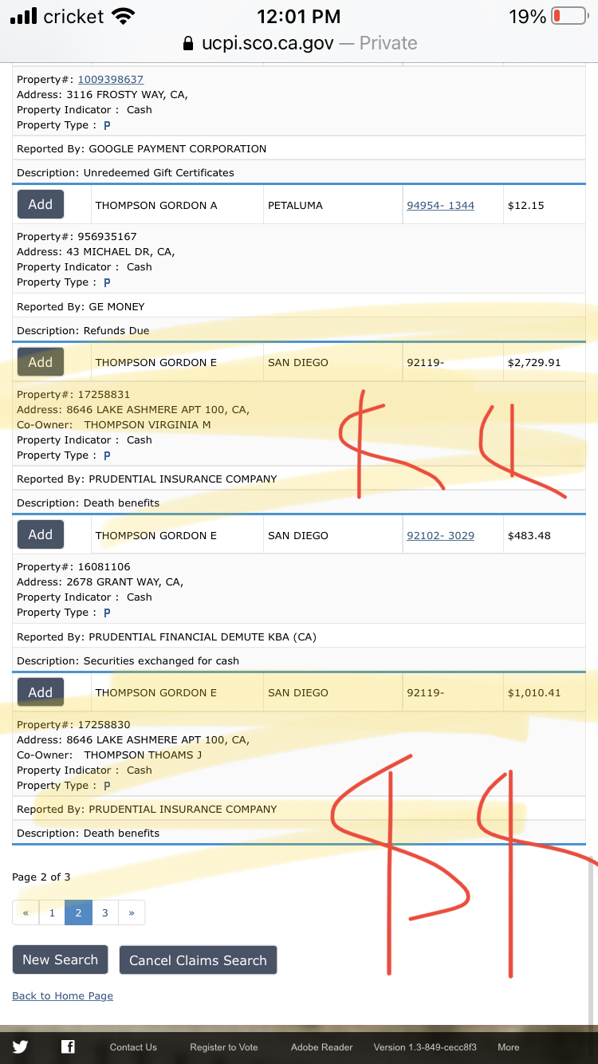Select Property Type P for 43 Michael Dr
Viewport: 598px width, 1064px height.
[107, 282]
